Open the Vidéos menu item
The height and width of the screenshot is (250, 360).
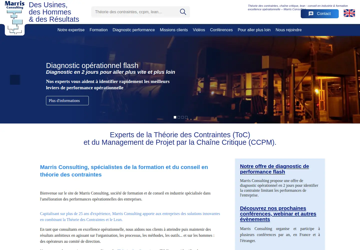pyautogui.click(x=199, y=30)
